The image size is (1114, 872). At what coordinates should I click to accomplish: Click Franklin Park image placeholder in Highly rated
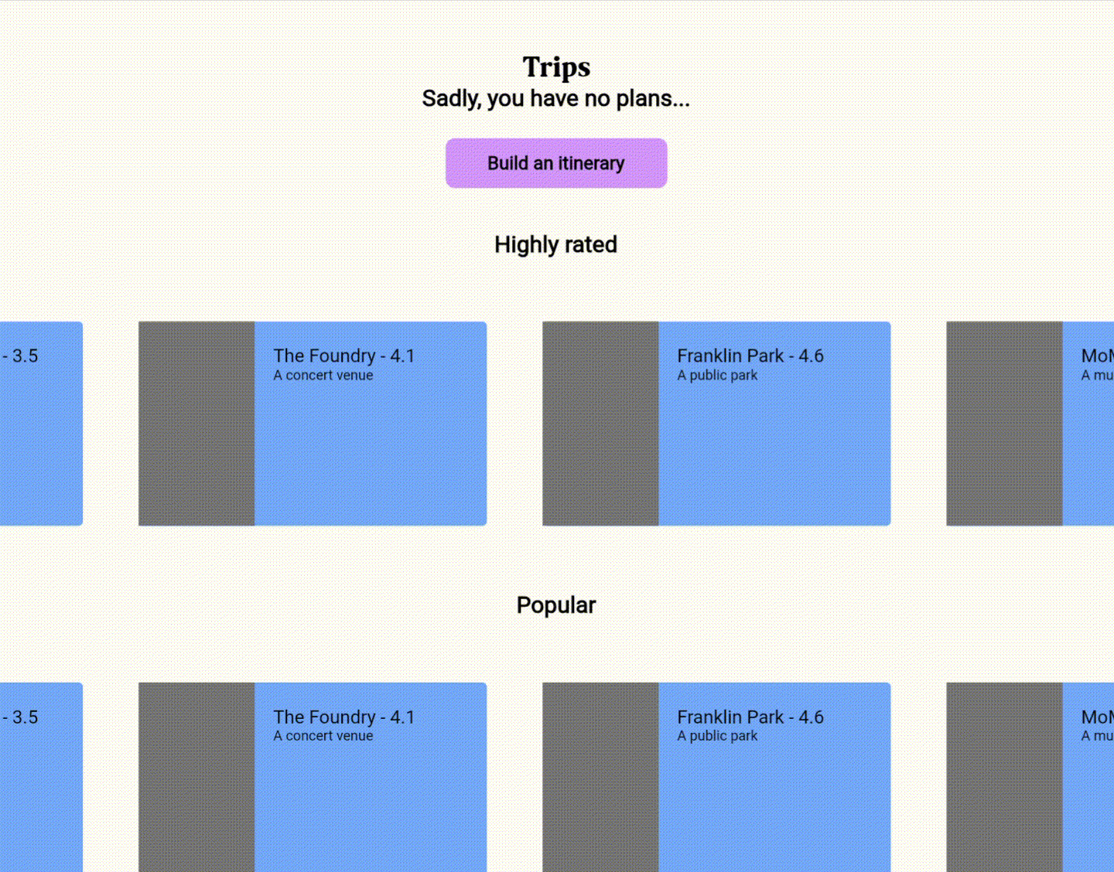pyautogui.click(x=600, y=424)
